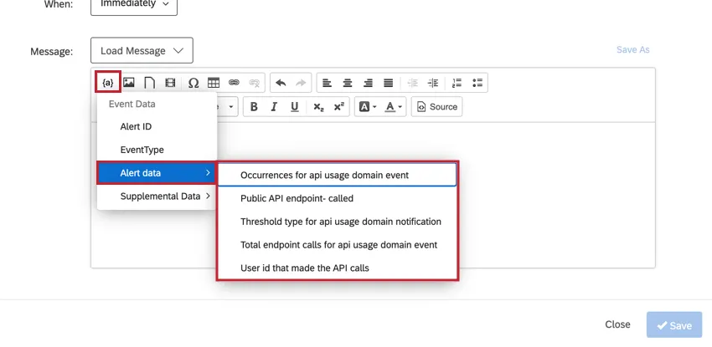
Task: Click the unlink icon
Action: [255, 83]
